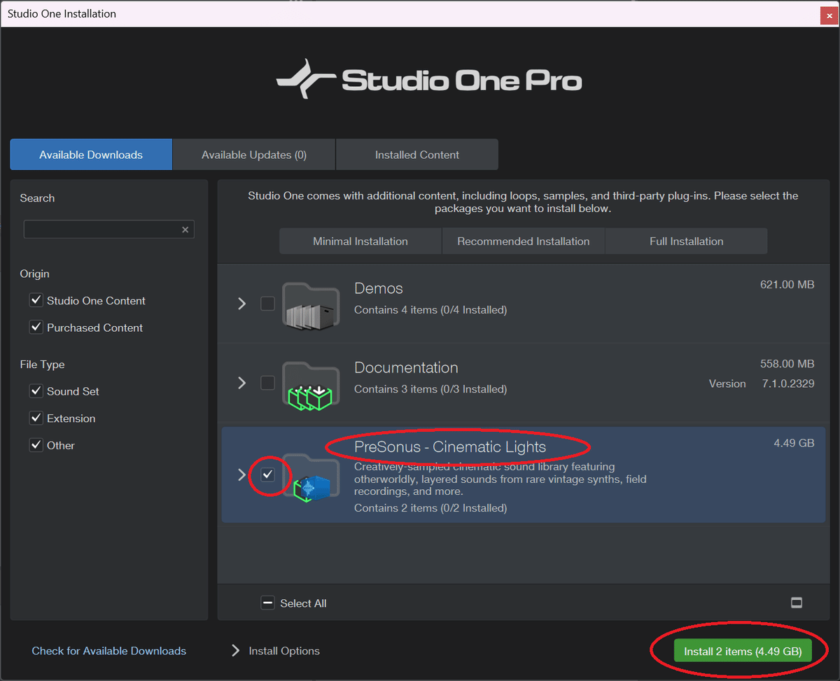840x681 pixels.
Task: Uncheck the PreSonus - Cinematic Lights checkbox
Action: 267,475
